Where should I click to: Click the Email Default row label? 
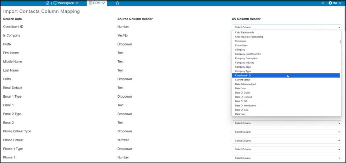(x=12, y=88)
